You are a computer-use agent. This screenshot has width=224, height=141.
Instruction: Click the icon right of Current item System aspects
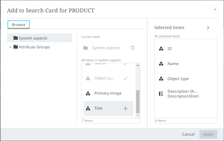pos(133,48)
